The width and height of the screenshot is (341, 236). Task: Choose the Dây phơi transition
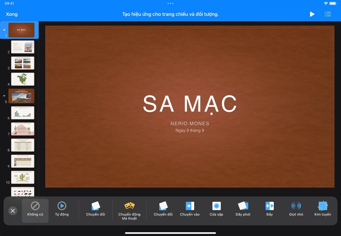point(243,209)
